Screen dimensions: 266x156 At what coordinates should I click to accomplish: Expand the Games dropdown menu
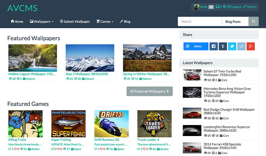tap(105, 22)
